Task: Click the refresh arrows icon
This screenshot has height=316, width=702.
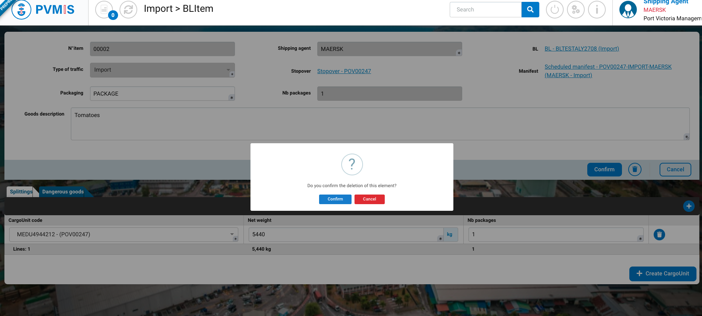Action: [x=128, y=10]
